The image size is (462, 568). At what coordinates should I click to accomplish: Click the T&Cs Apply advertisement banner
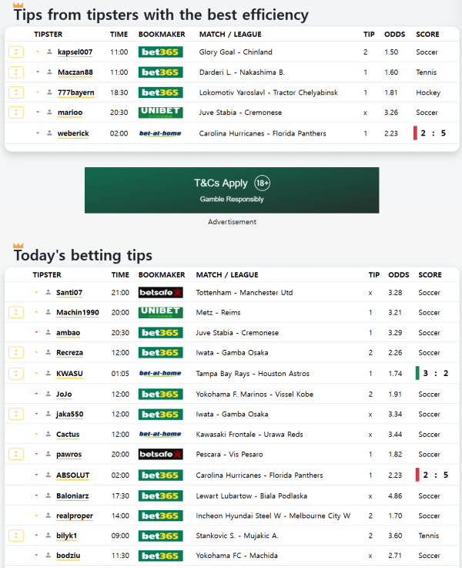point(232,190)
